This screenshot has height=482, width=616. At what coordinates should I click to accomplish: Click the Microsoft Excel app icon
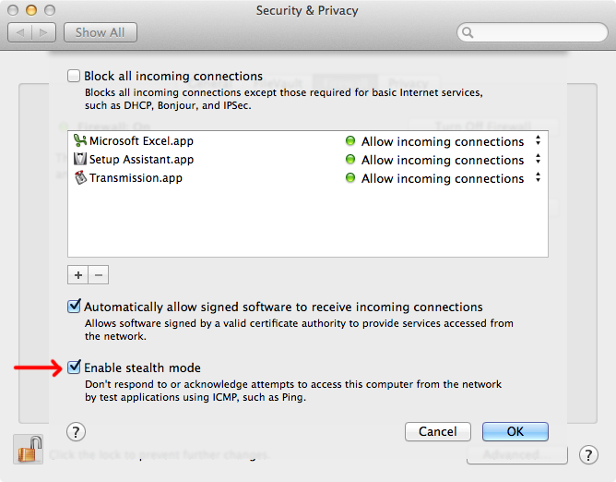click(80, 141)
